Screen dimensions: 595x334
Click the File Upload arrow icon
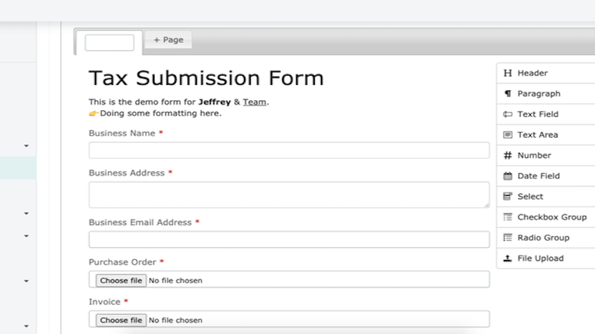507,258
